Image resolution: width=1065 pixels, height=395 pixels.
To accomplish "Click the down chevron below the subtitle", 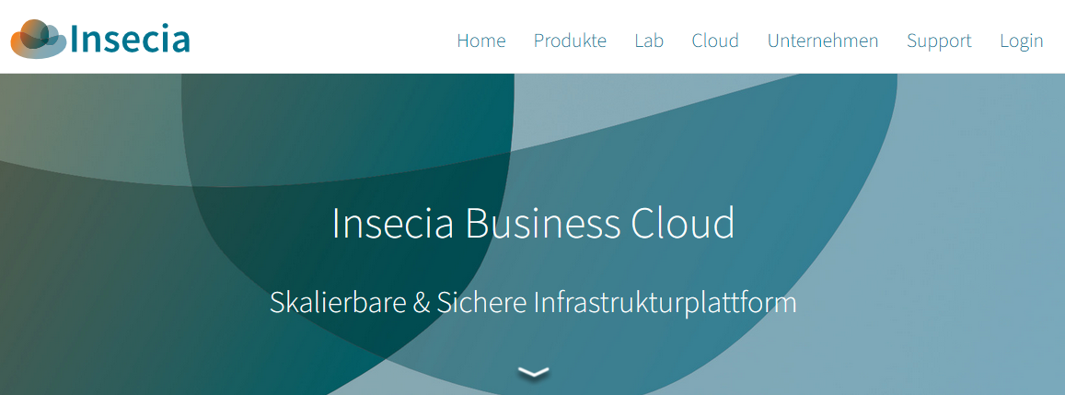I will [533, 372].
